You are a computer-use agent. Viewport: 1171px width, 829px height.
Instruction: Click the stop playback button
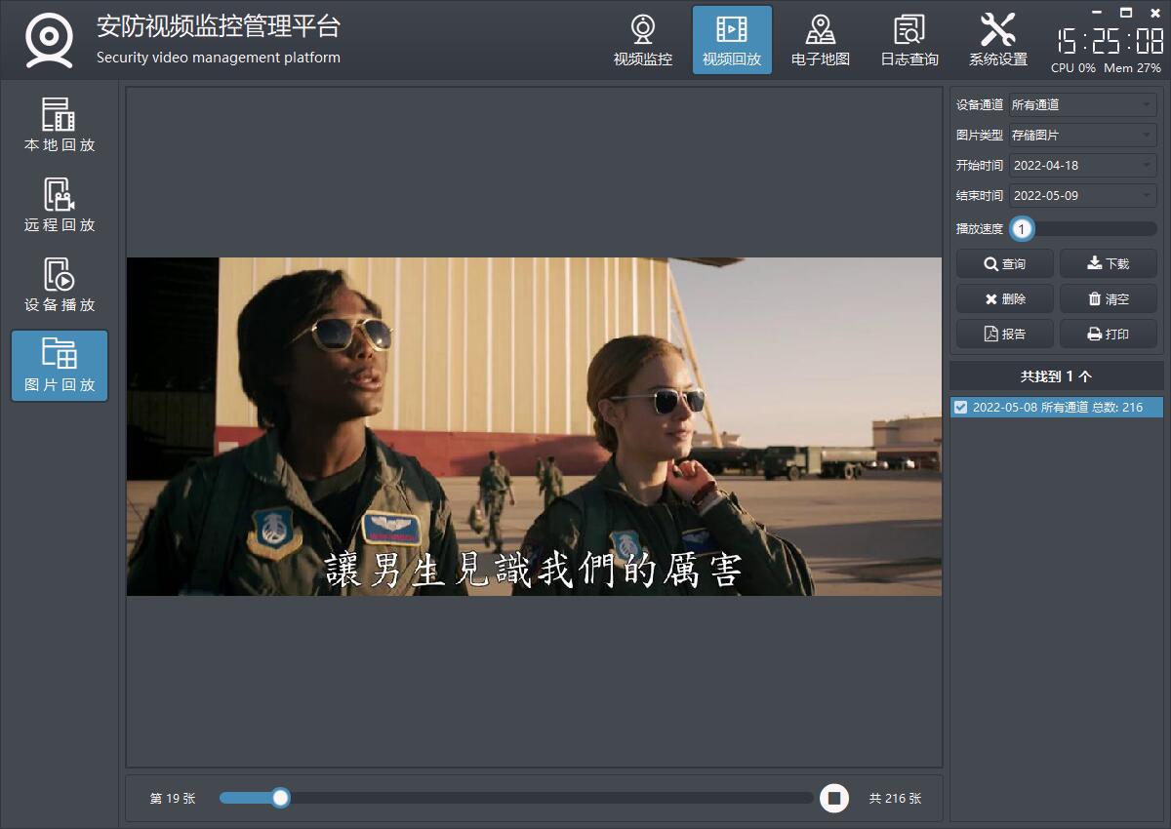point(833,798)
